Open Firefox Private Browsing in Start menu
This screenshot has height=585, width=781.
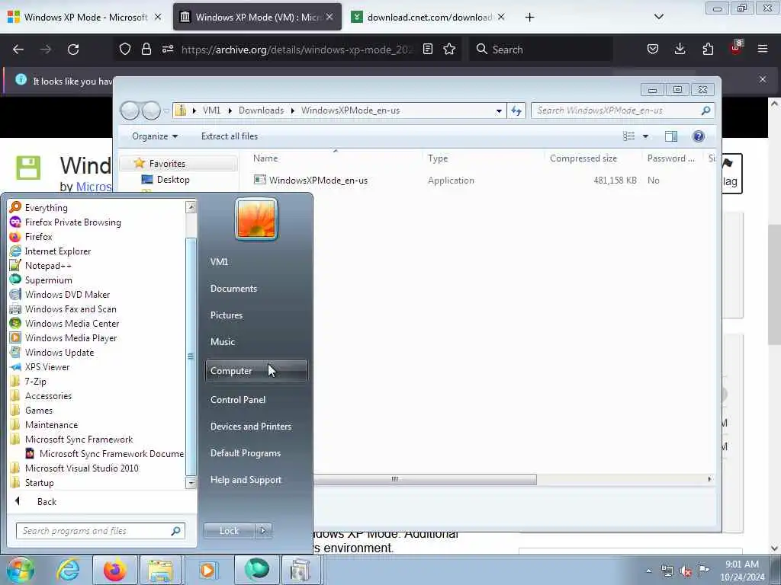(x=72, y=222)
